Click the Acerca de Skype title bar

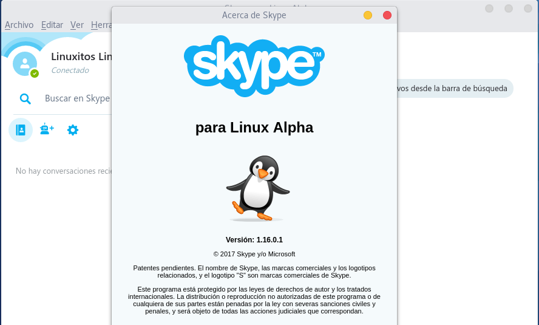254,15
